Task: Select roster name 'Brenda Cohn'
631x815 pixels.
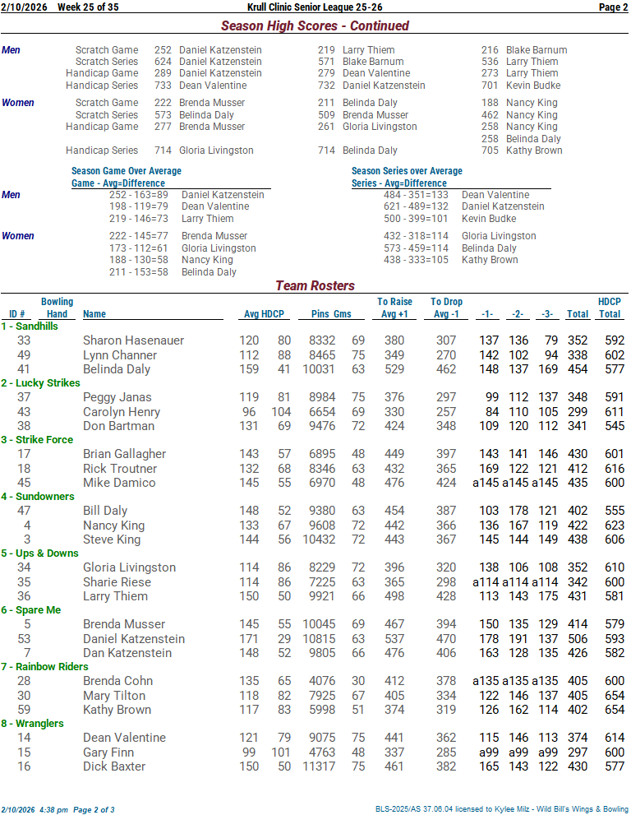Action: coord(117,681)
